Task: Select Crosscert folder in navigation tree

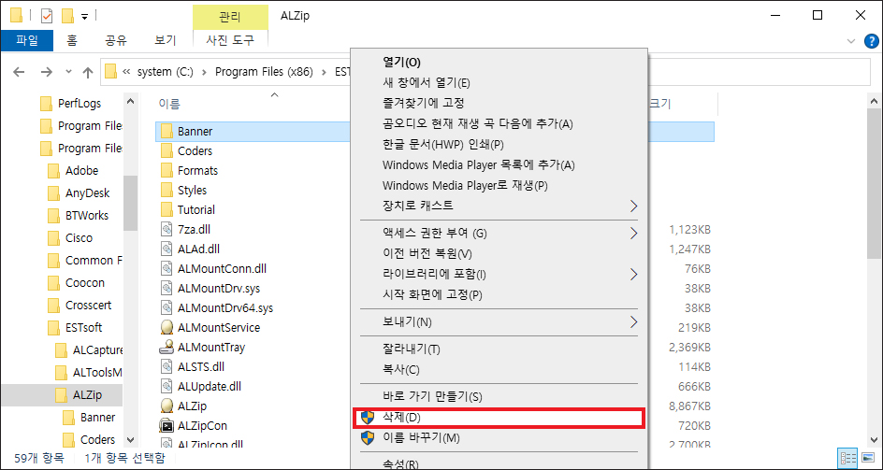Action: [x=89, y=305]
